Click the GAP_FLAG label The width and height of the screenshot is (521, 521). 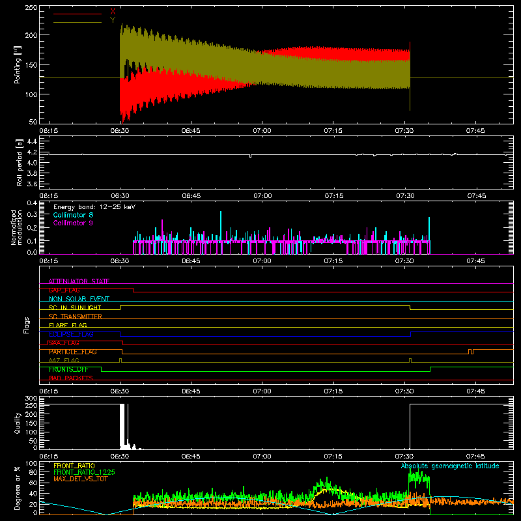(x=64, y=290)
